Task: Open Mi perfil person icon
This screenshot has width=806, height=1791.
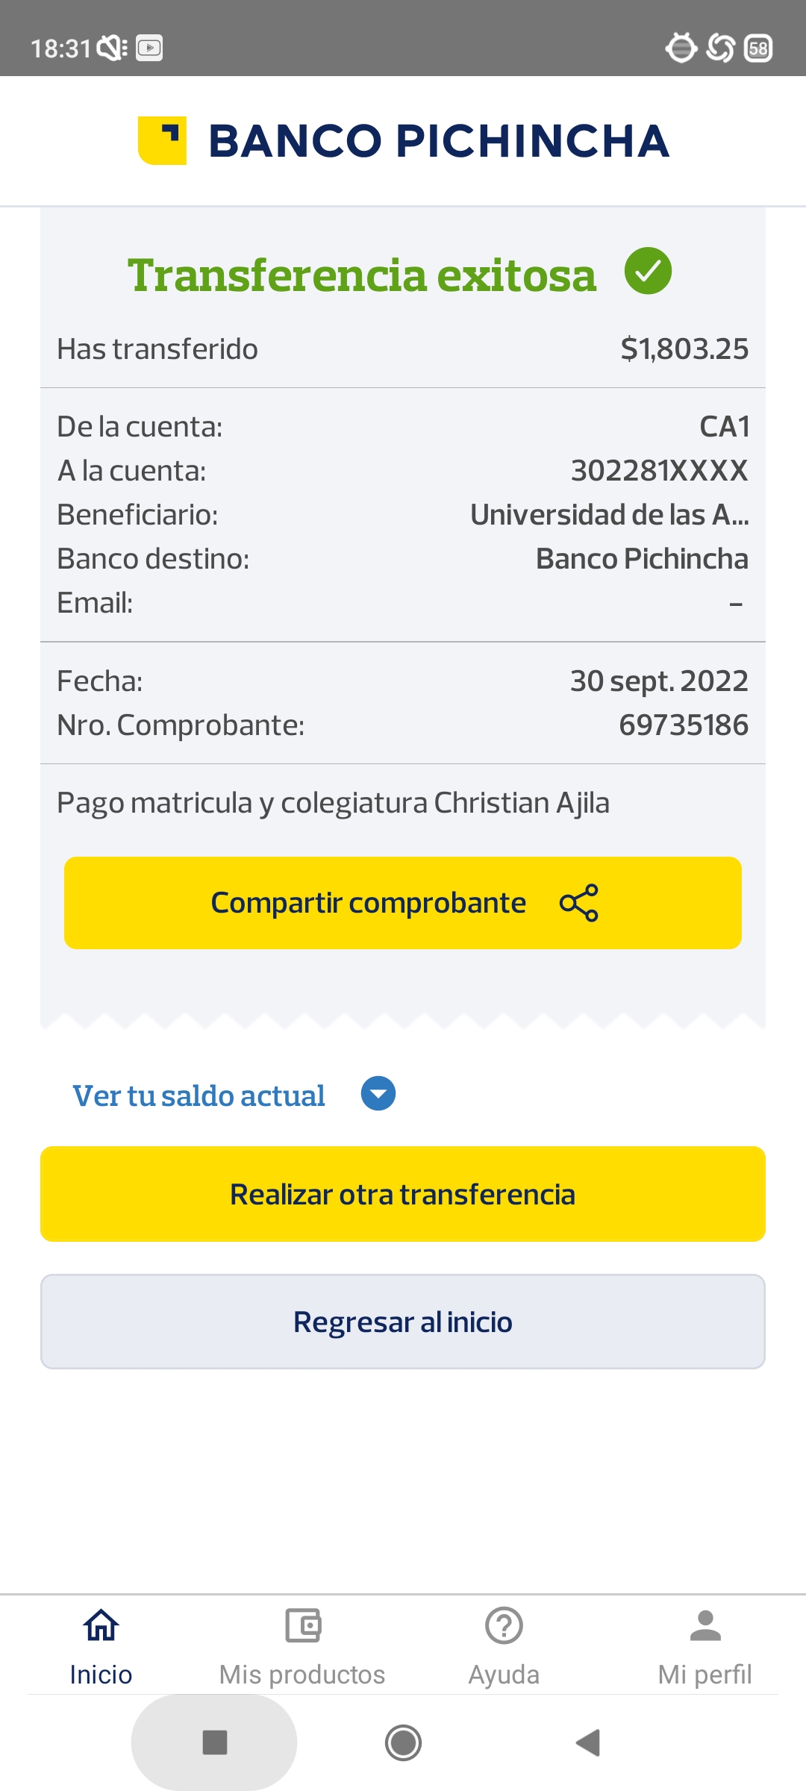Action: (705, 1625)
